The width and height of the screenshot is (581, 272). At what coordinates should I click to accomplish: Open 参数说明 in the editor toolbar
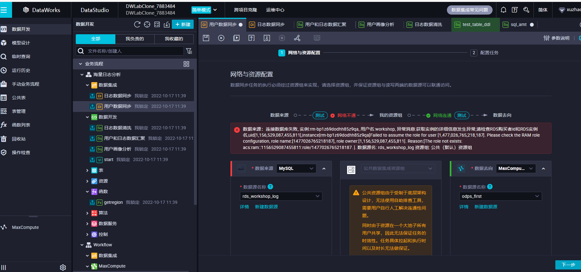click(557, 38)
